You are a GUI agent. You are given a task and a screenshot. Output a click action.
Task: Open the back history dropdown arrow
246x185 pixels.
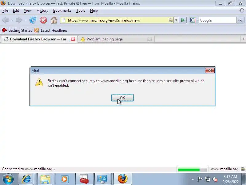[12, 20]
